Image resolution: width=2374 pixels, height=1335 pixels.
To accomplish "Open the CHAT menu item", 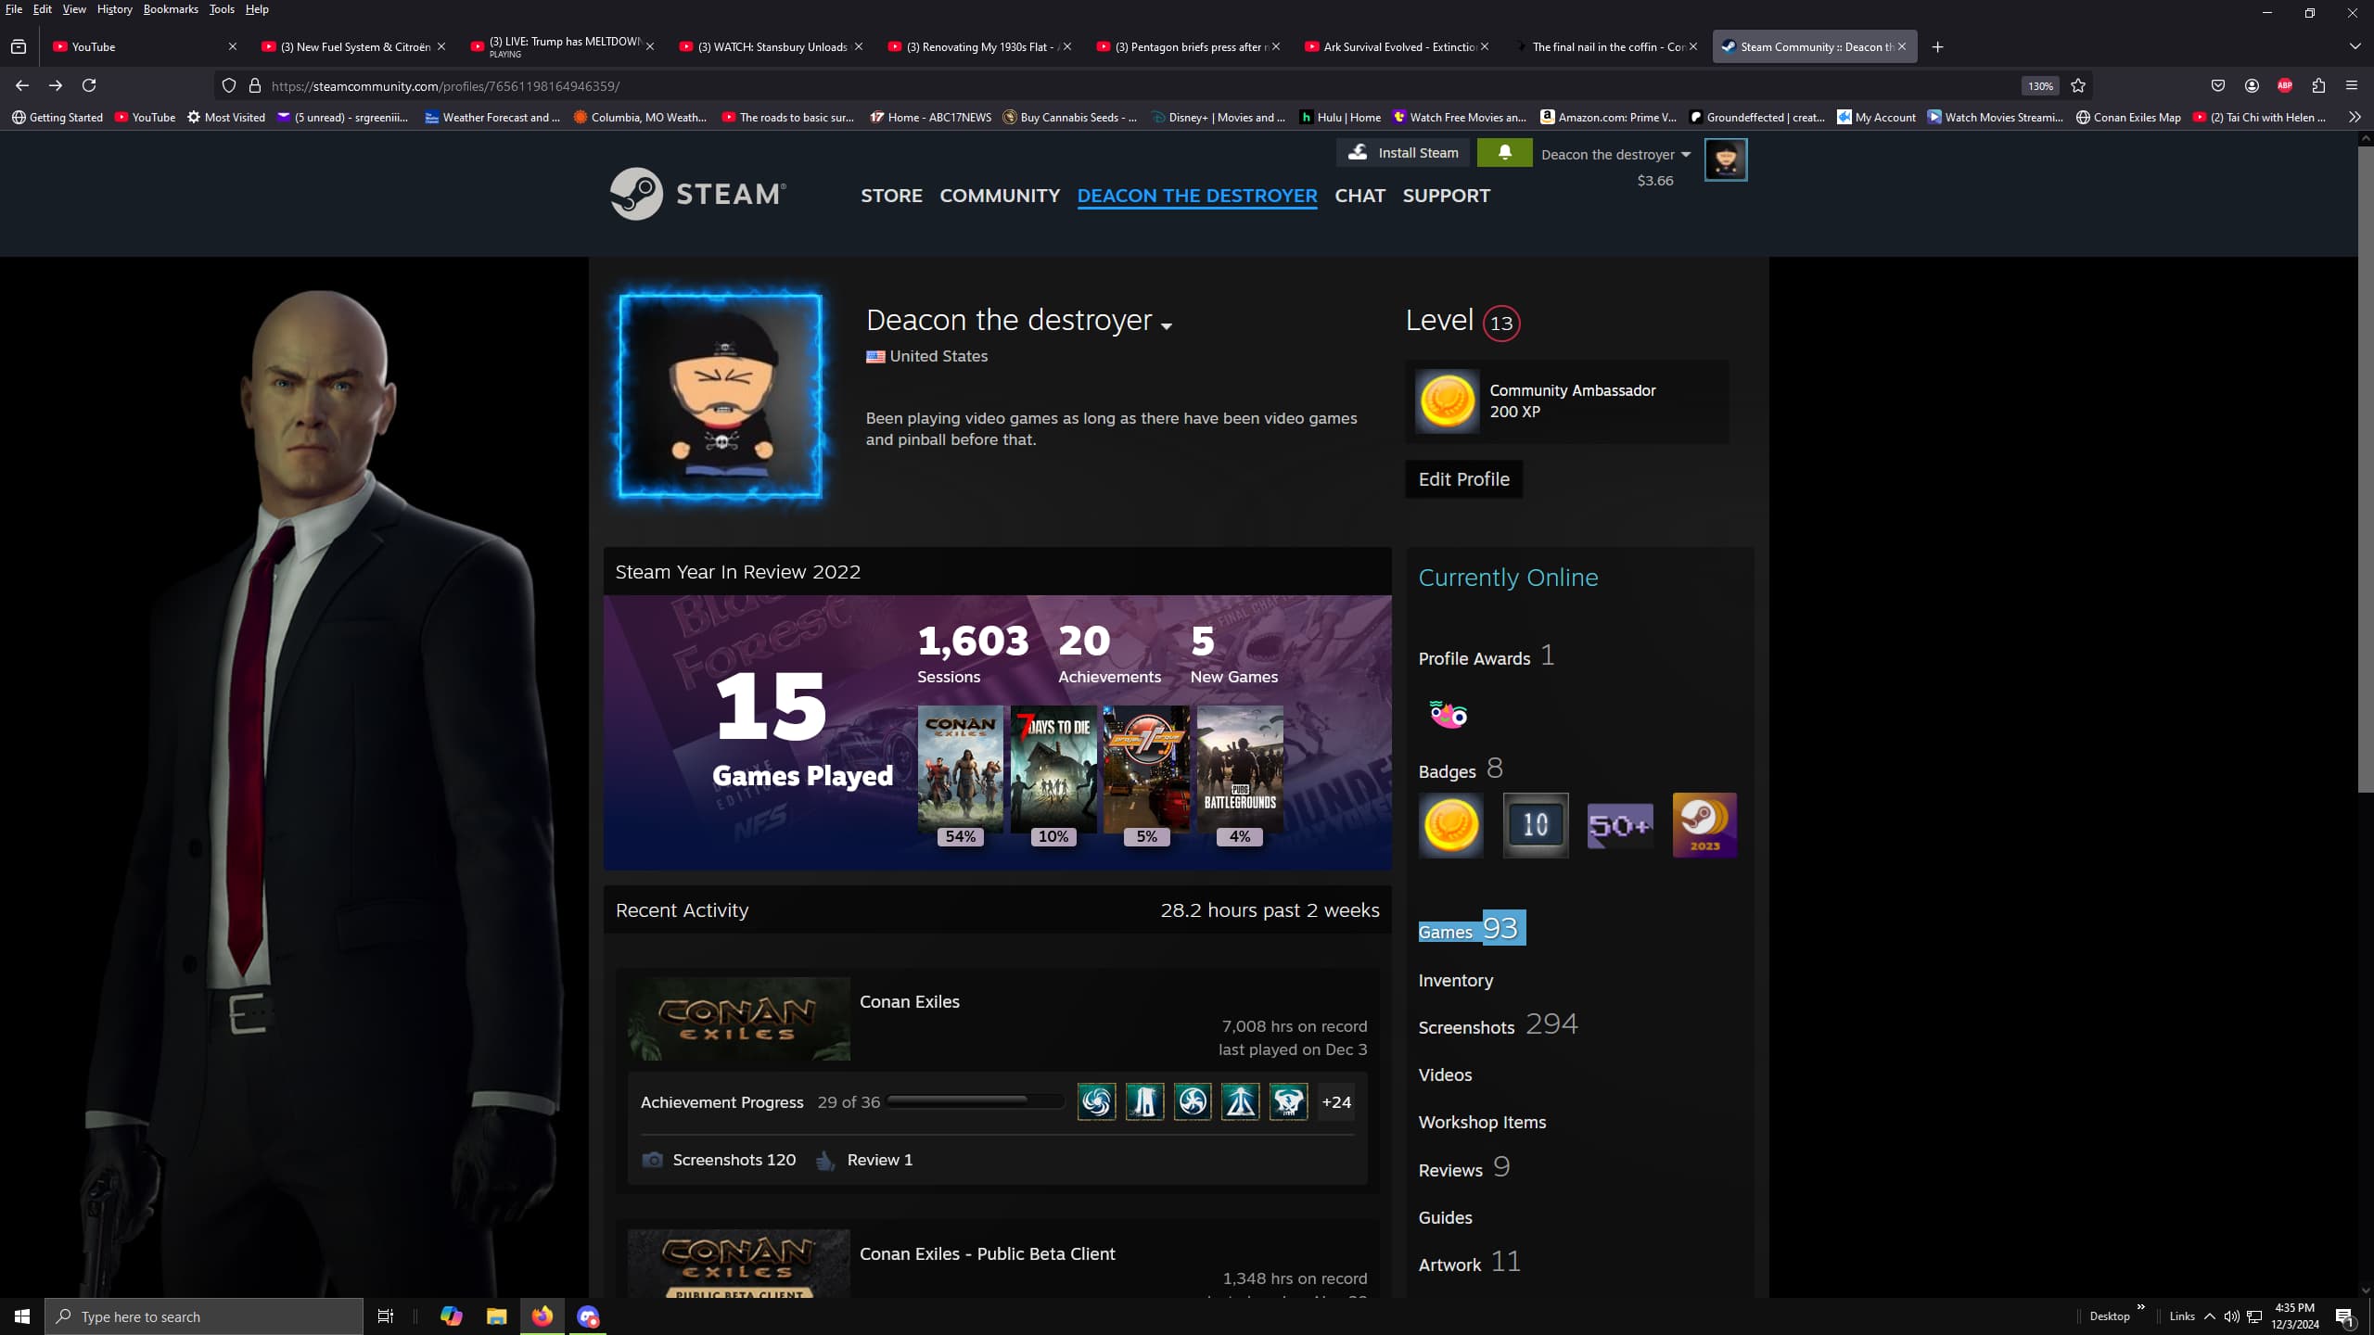I will pyautogui.click(x=1359, y=196).
